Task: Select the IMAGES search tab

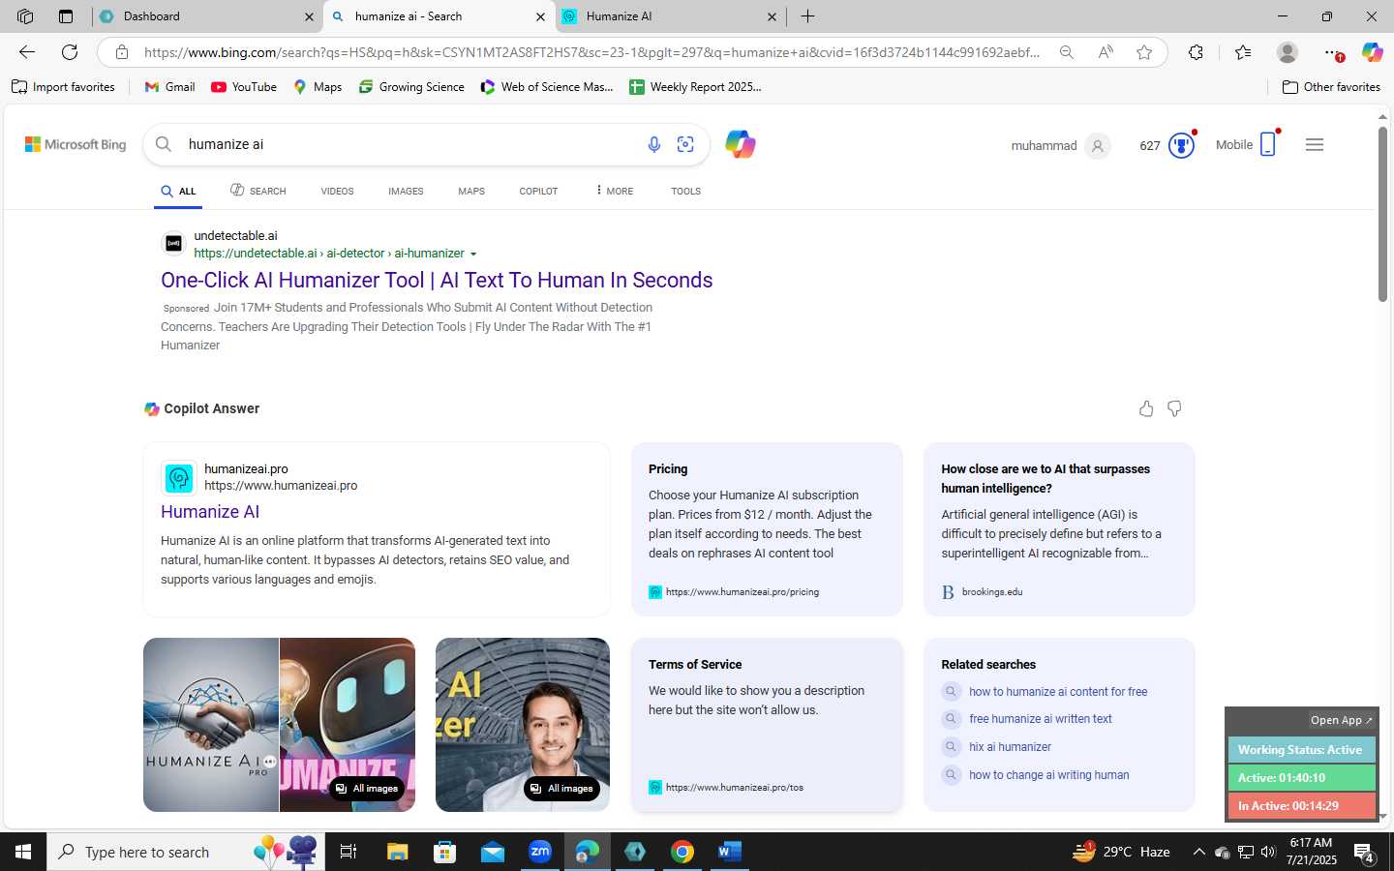Action: pos(406,192)
